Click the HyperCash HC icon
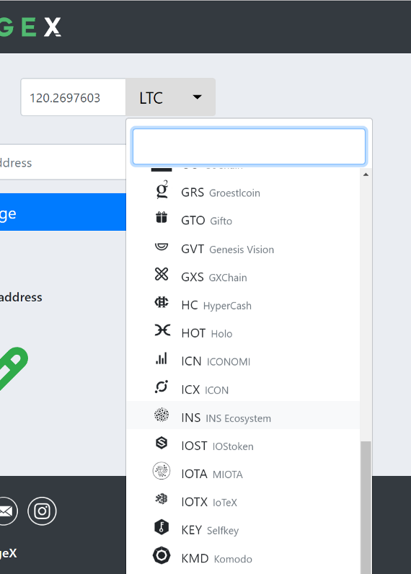Image resolution: width=411 pixels, height=574 pixels. 162,302
